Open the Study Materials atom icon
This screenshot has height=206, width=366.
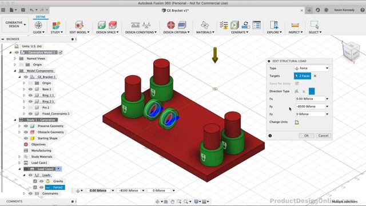(205, 25)
